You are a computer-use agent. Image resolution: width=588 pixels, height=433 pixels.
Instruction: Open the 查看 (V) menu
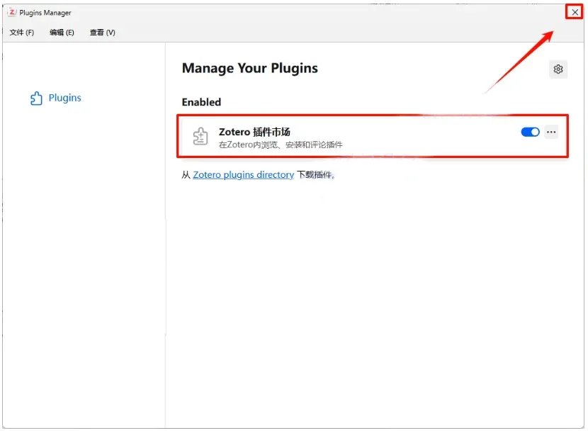point(103,33)
